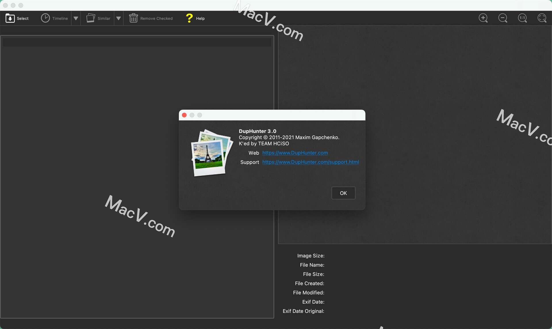Click the Image Size label
Viewport: 552px width, 329px height.
click(x=311, y=256)
